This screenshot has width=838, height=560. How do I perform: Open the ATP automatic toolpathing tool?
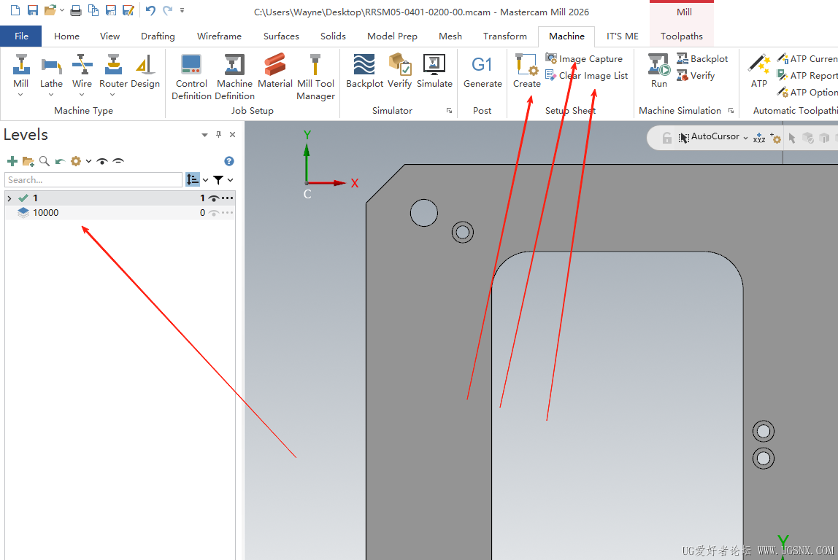pyautogui.click(x=759, y=71)
